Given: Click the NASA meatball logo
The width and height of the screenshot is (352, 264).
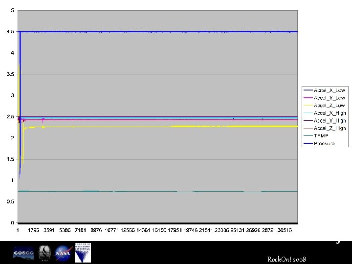Looking at the screenshot, I should click(x=64, y=253).
